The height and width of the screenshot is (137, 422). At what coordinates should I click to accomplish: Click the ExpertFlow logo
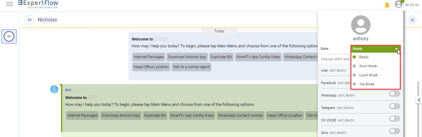click(38, 4)
